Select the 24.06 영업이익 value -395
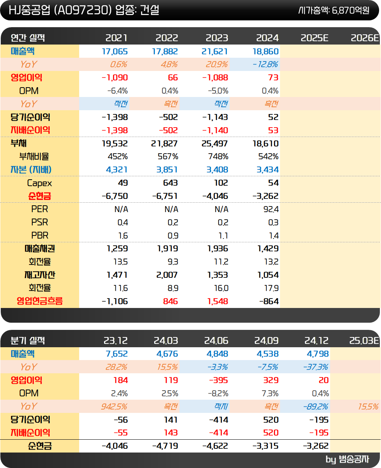 (x=219, y=380)
